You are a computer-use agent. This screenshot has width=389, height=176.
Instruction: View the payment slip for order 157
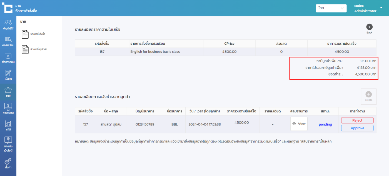[299, 124]
